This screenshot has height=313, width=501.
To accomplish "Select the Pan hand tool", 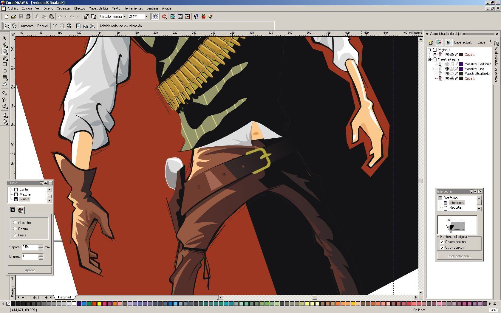I will click(x=14, y=26).
